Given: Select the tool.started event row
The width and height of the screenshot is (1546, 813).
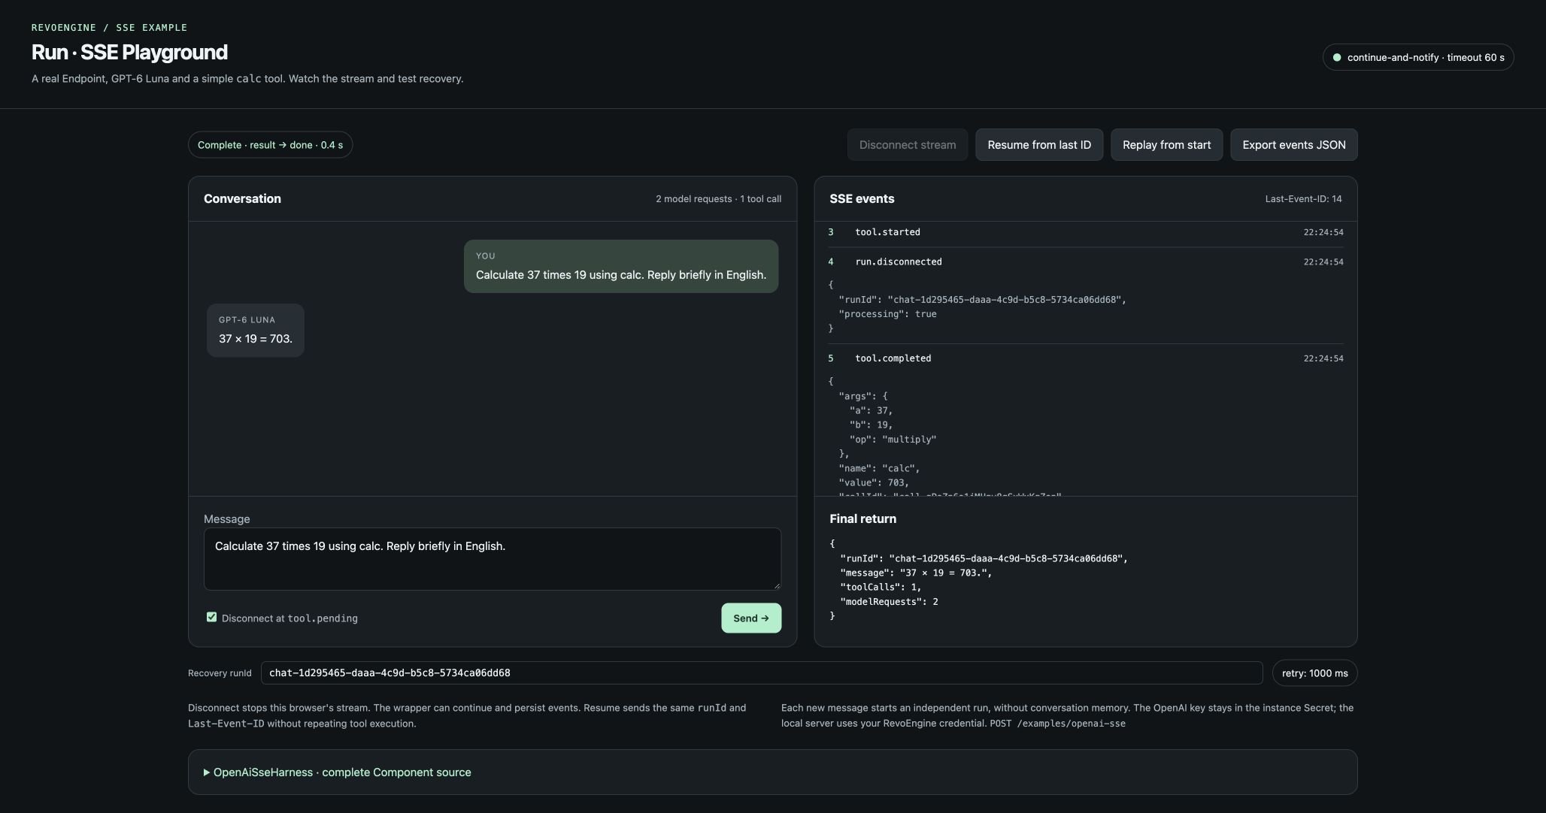Looking at the screenshot, I should tap(1086, 232).
